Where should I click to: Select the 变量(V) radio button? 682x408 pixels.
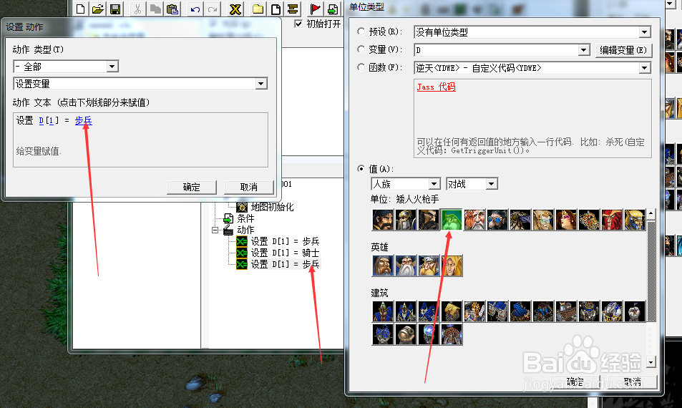361,49
